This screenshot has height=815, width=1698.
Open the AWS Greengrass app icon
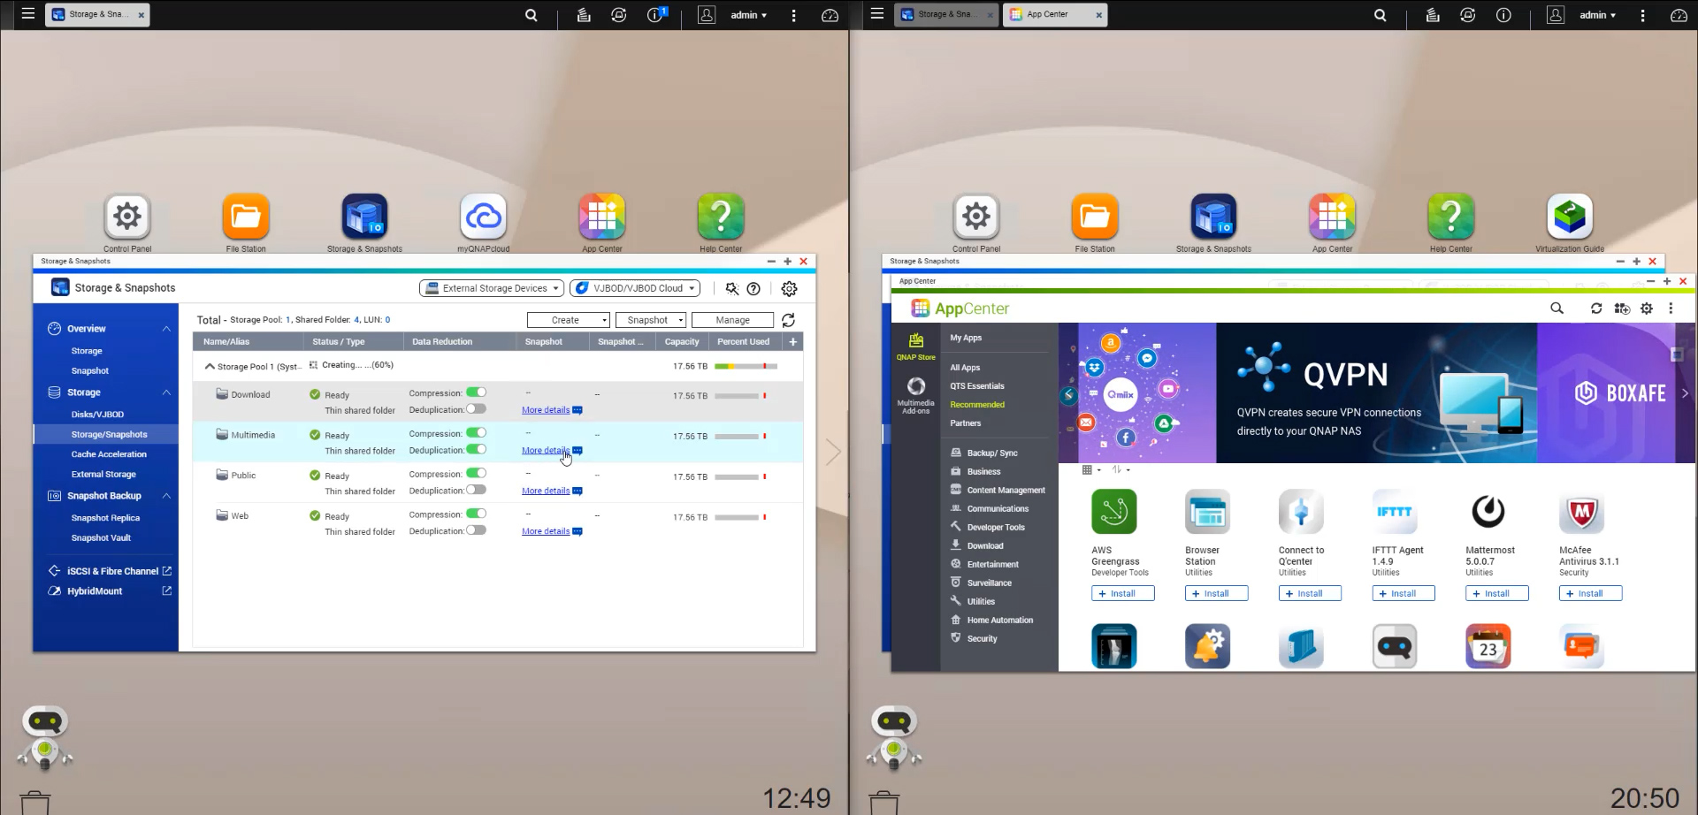pyautogui.click(x=1114, y=512)
